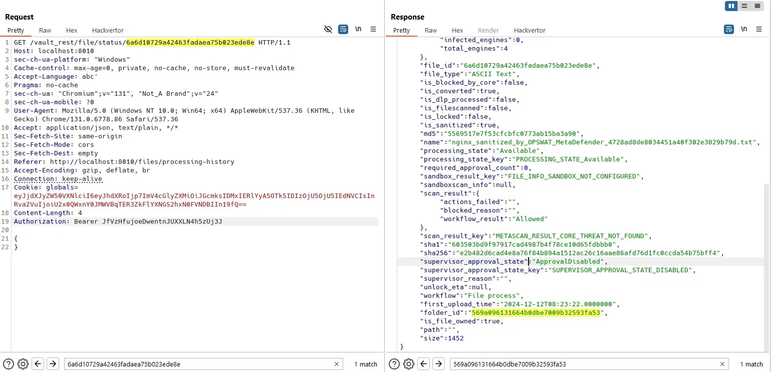The width and height of the screenshot is (771, 372).
Task: Go to previous match in Request search
Action: pos(38,364)
